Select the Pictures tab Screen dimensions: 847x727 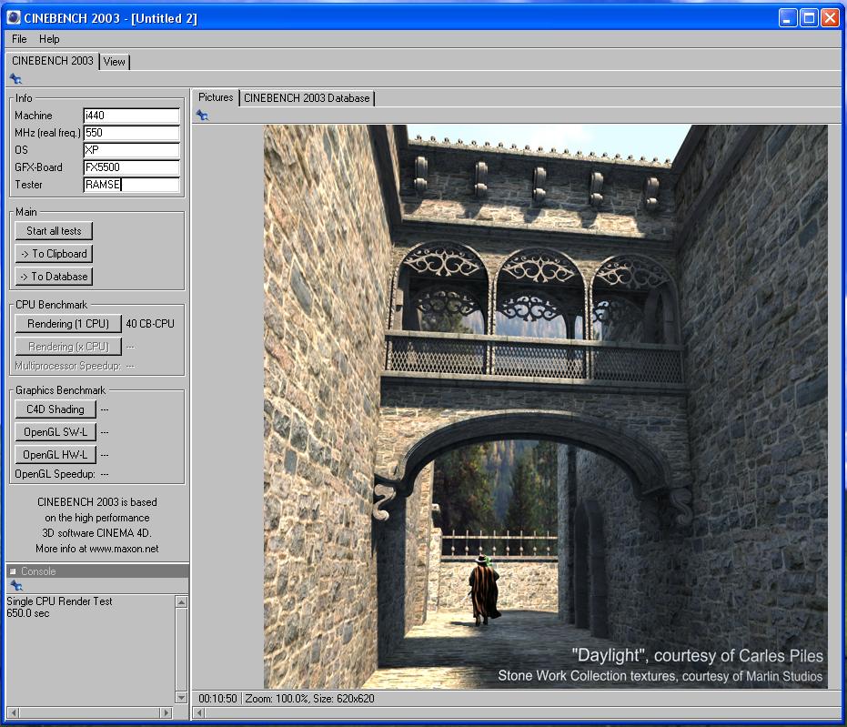[x=216, y=97]
